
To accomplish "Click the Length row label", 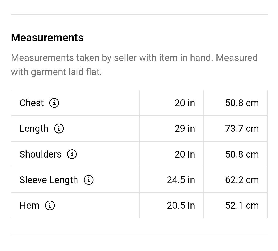I will coord(34,129).
